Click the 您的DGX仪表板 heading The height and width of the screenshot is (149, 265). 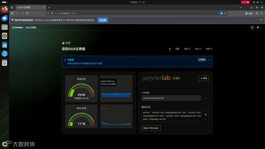click(73, 49)
